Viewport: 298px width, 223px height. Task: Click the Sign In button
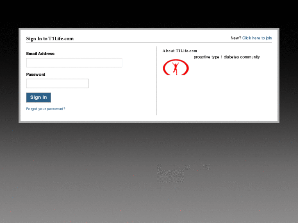[39, 97]
